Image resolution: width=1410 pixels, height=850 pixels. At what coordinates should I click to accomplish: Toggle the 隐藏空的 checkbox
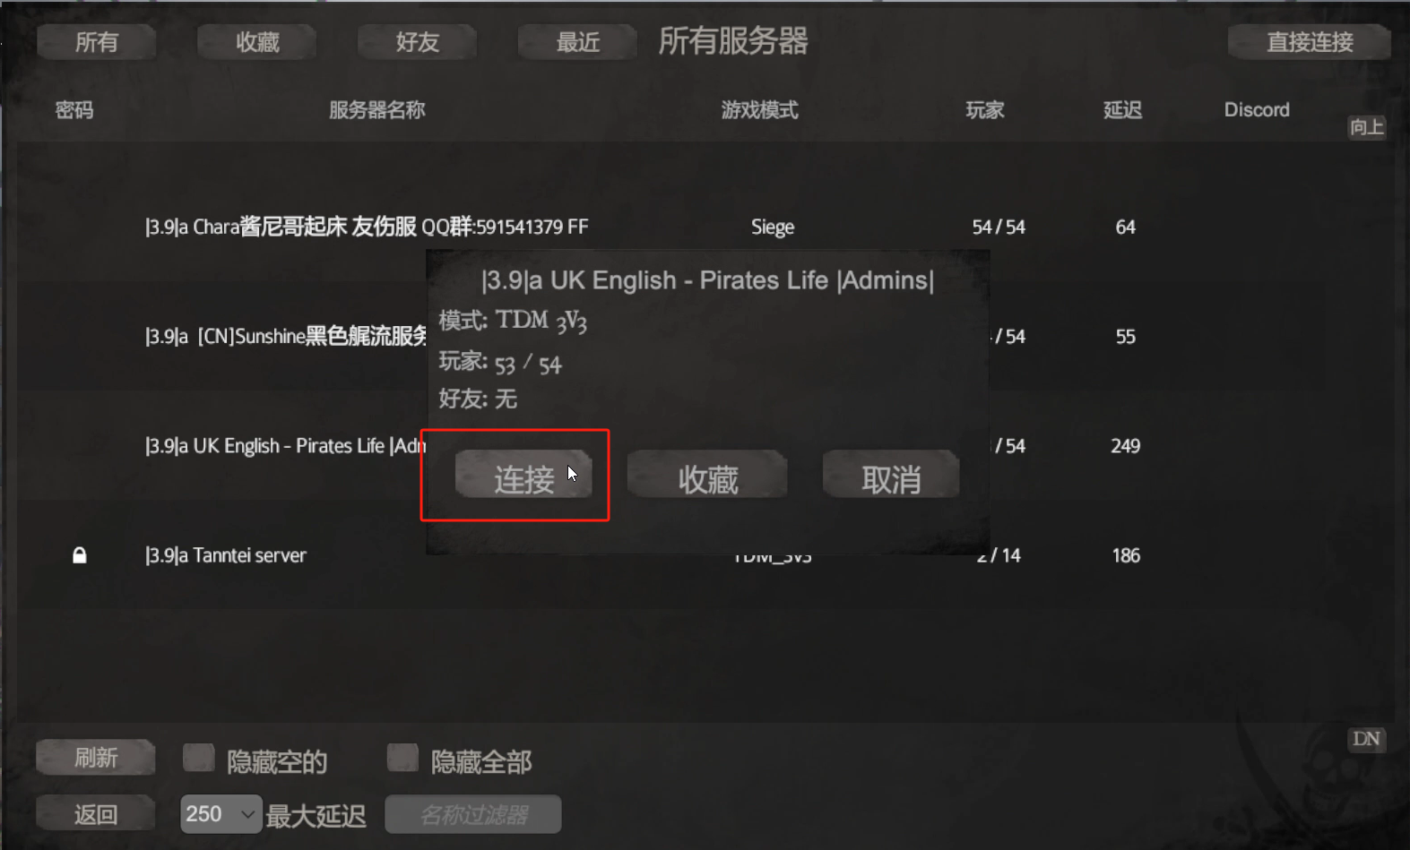(x=198, y=758)
